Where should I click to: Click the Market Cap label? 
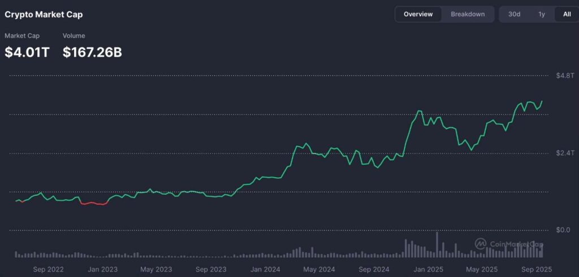21,36
